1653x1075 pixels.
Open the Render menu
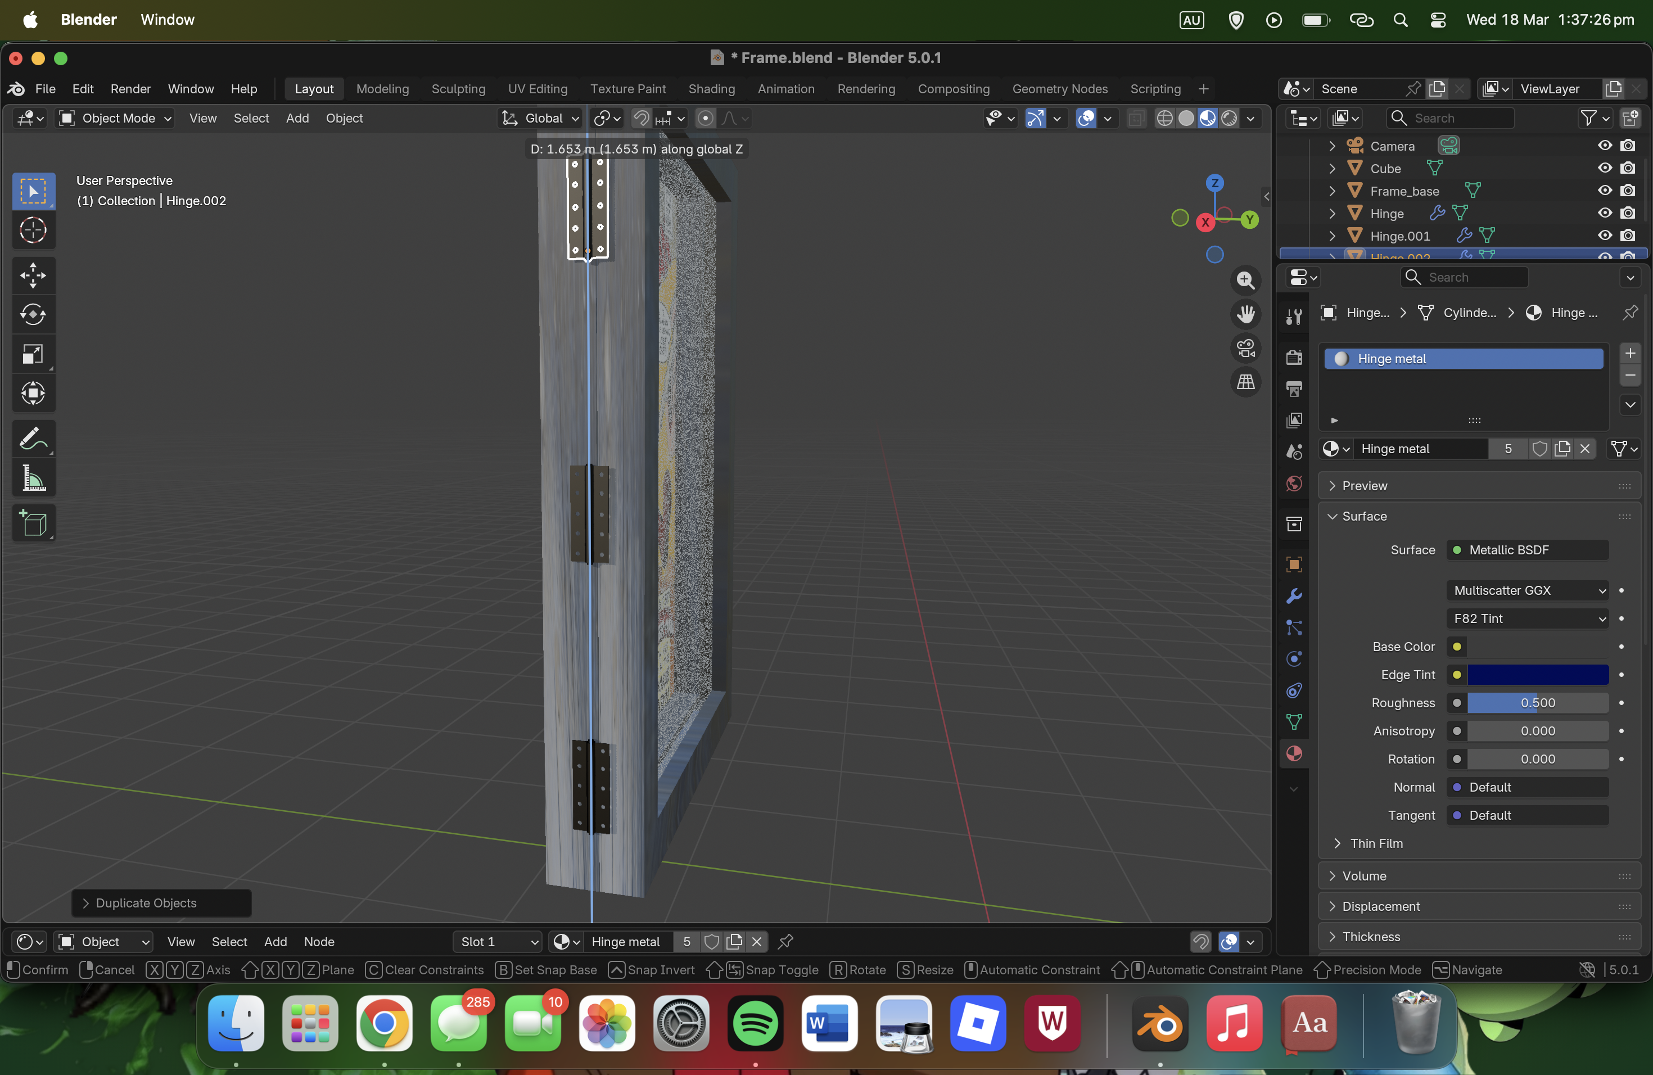130,89
